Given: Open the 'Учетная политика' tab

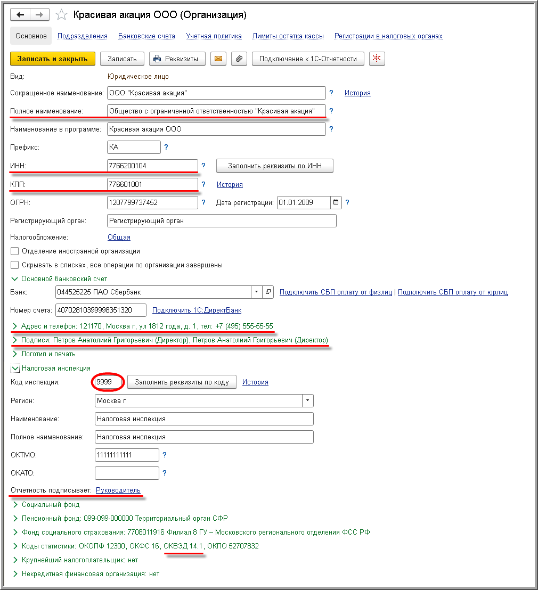Looking at the screenshot, I should coord(214,36).
